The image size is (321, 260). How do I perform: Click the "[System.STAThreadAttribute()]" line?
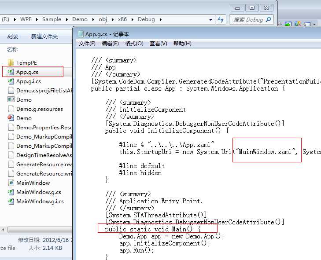pos(156,215)
